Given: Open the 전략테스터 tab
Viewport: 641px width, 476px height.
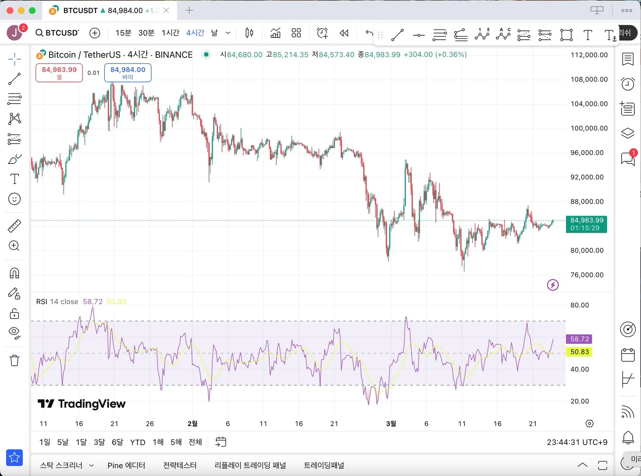Looking at the screenshot, I should pyautogui.click(x=180, y=465).
